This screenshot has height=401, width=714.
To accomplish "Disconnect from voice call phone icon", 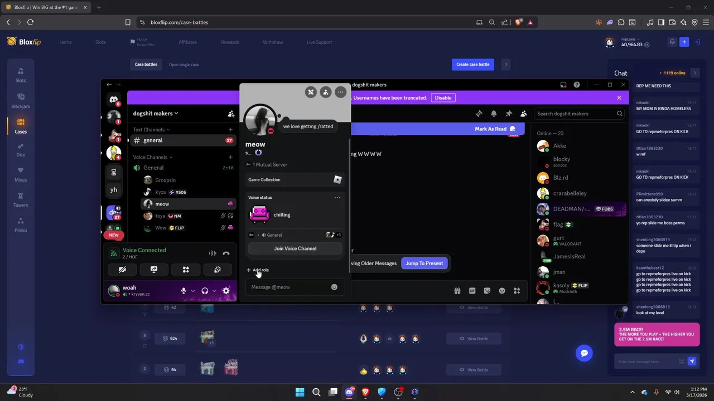I will coord(226,253).
